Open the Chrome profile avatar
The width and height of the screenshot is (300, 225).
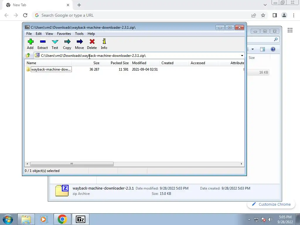[284, 15]
